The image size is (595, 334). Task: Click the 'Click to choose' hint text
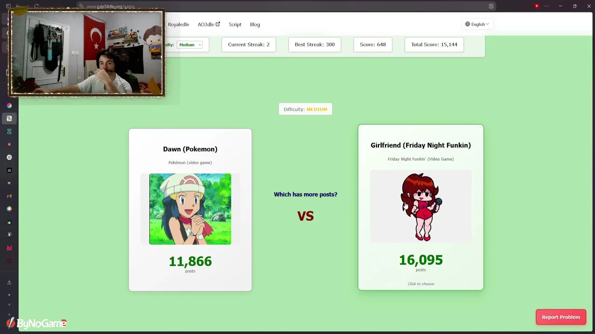pyautogui.click(x=421, y=284)
